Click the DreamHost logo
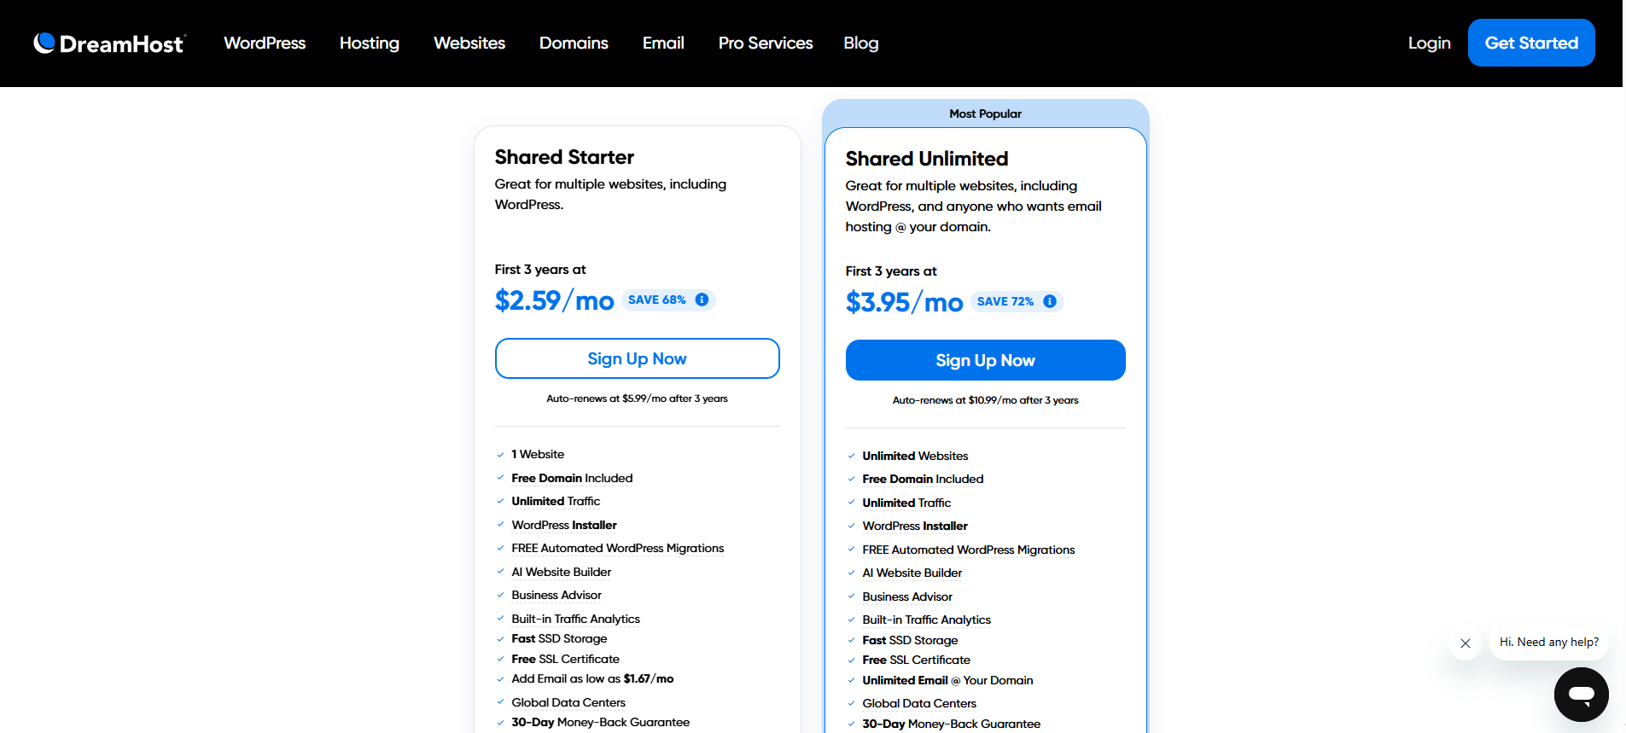 [109, 44]
